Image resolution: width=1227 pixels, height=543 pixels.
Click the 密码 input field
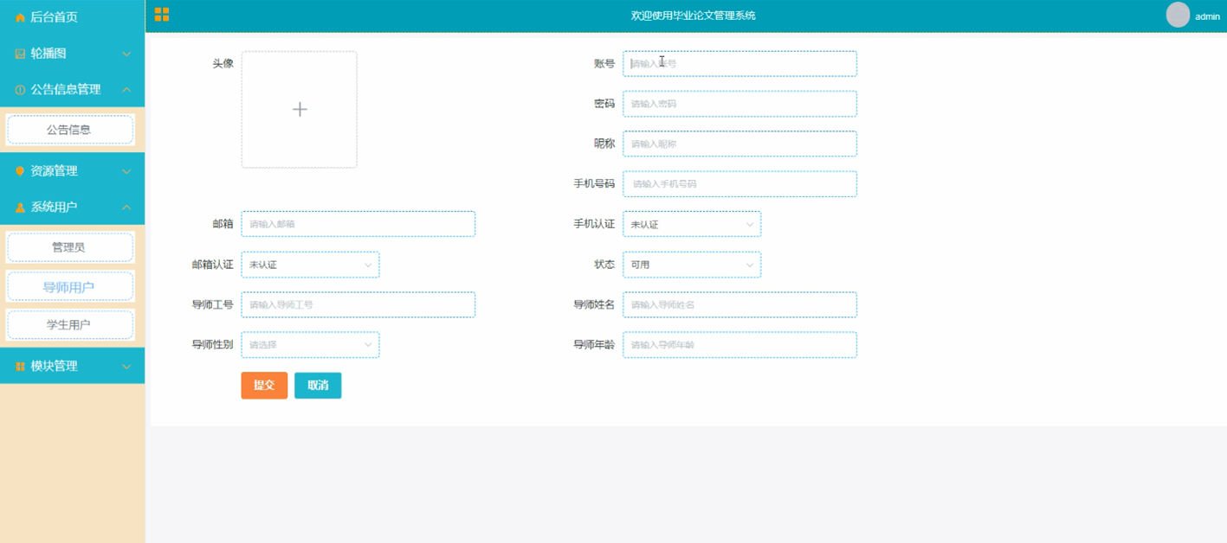(739, 104)
